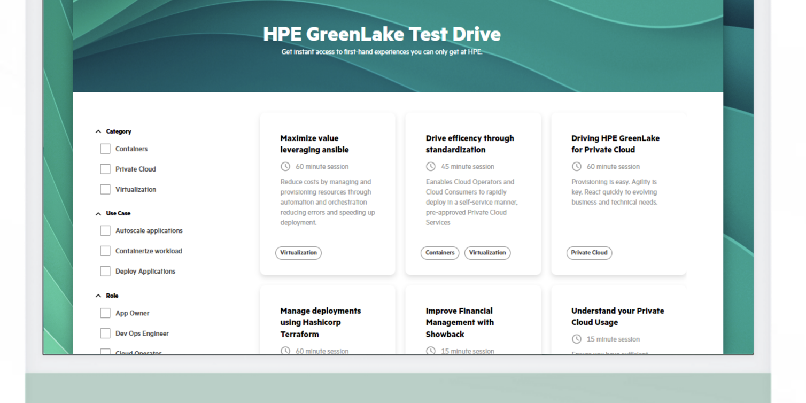Click Containers tag on Drive efficency card
The height and width of the screenshot is (403, 806).
click(x=440, y=253)
